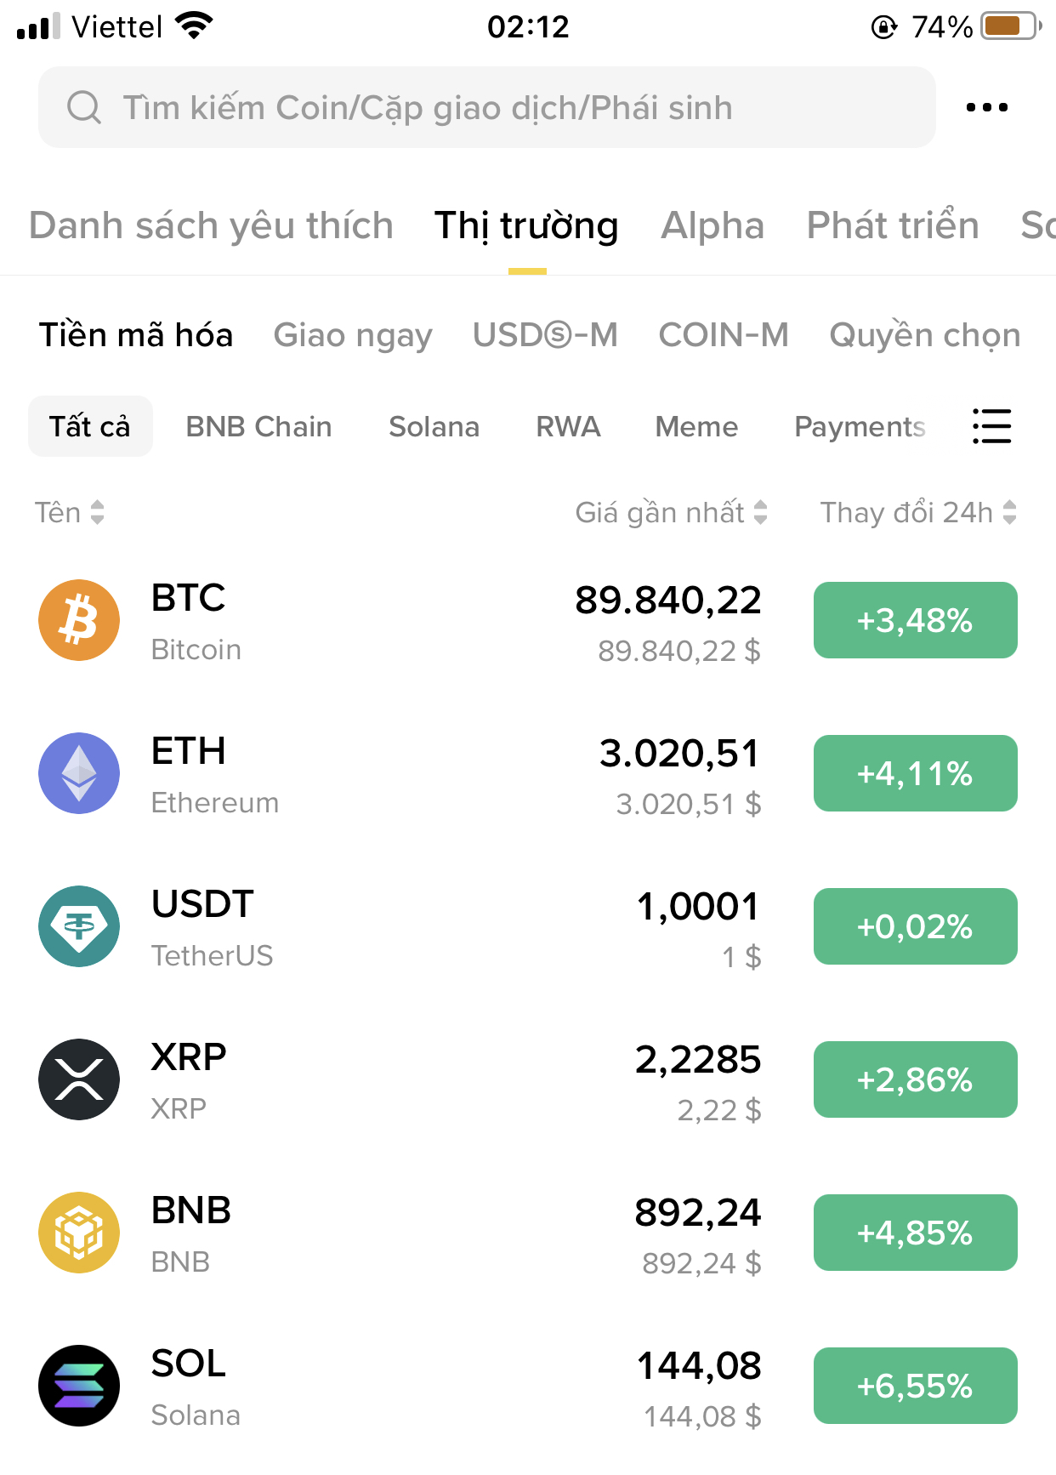Tap the Tether USDT logo

click(79, 926)
